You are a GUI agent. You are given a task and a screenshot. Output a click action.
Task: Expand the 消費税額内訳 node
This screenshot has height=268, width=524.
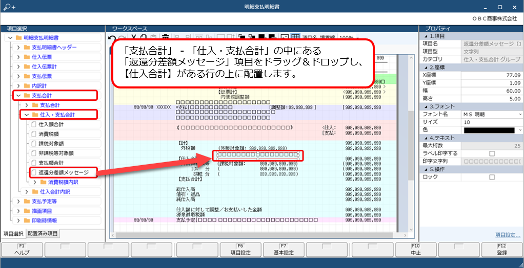[35, 183]
